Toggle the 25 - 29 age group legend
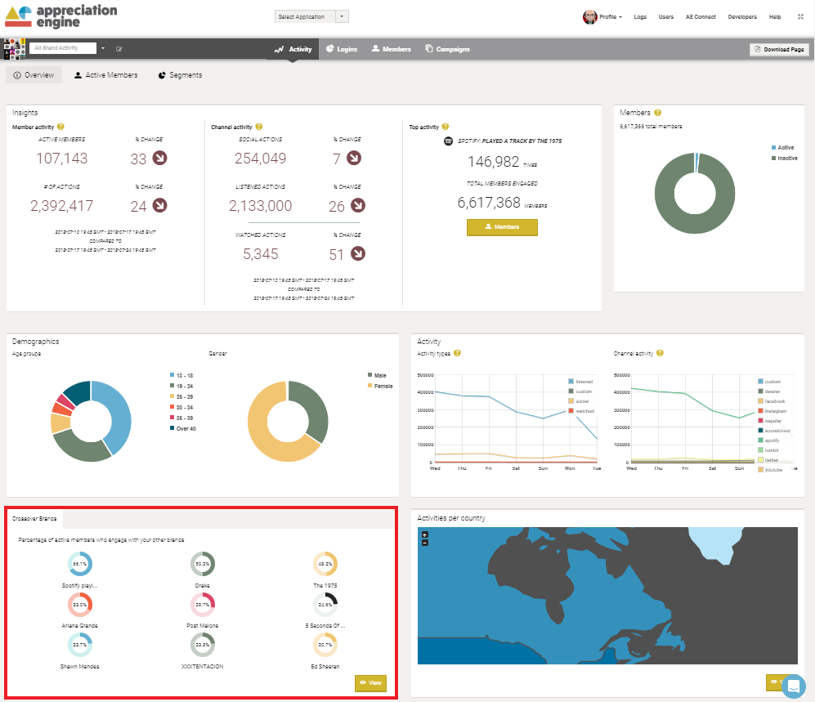The image size is (815, 702). (x=181, y=396)
